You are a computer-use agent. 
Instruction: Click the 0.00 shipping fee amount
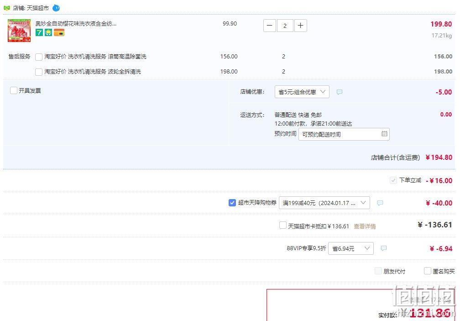[446, 115]
